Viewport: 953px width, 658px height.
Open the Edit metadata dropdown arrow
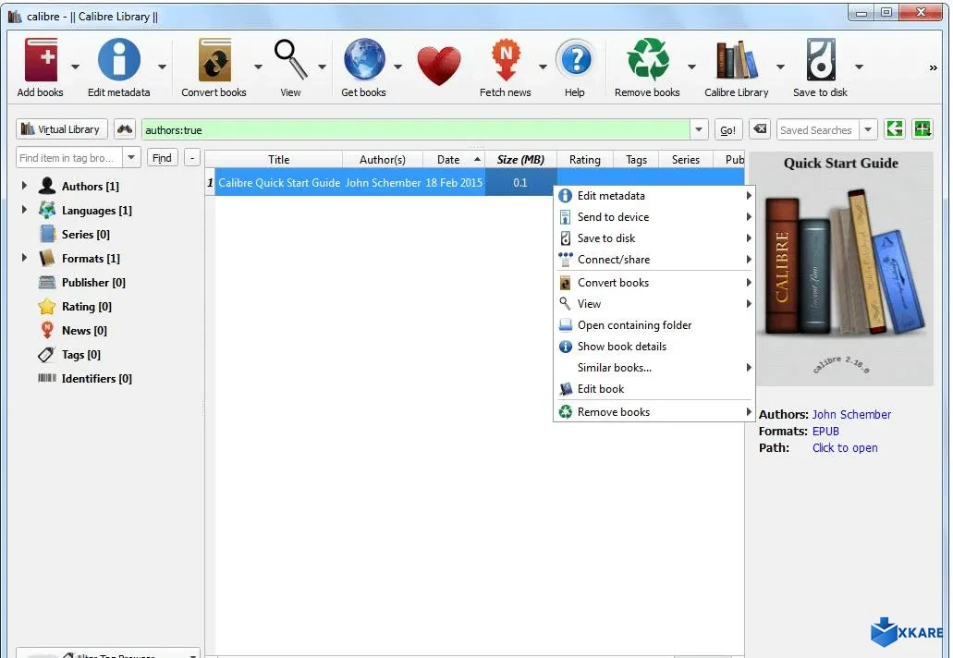point(163,67)
